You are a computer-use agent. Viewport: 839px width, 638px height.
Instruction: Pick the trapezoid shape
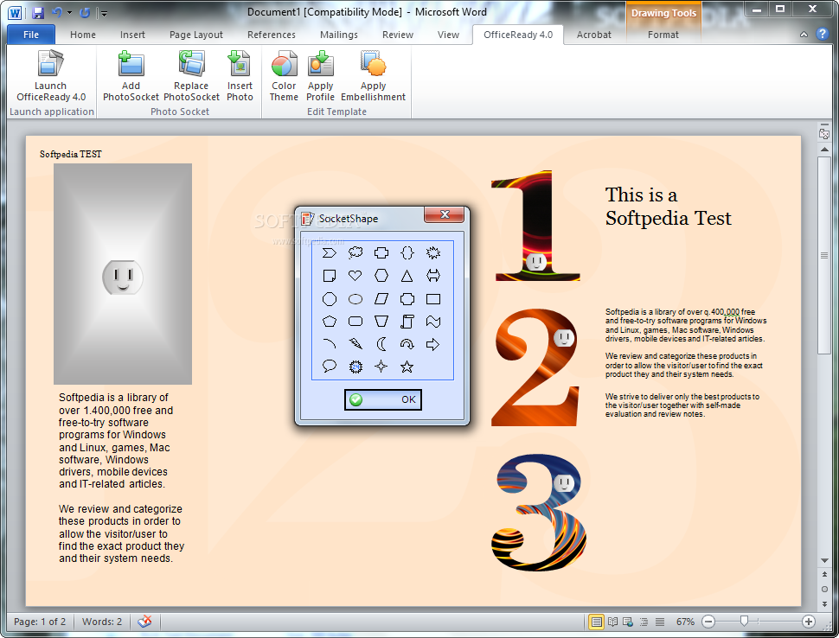381,322
